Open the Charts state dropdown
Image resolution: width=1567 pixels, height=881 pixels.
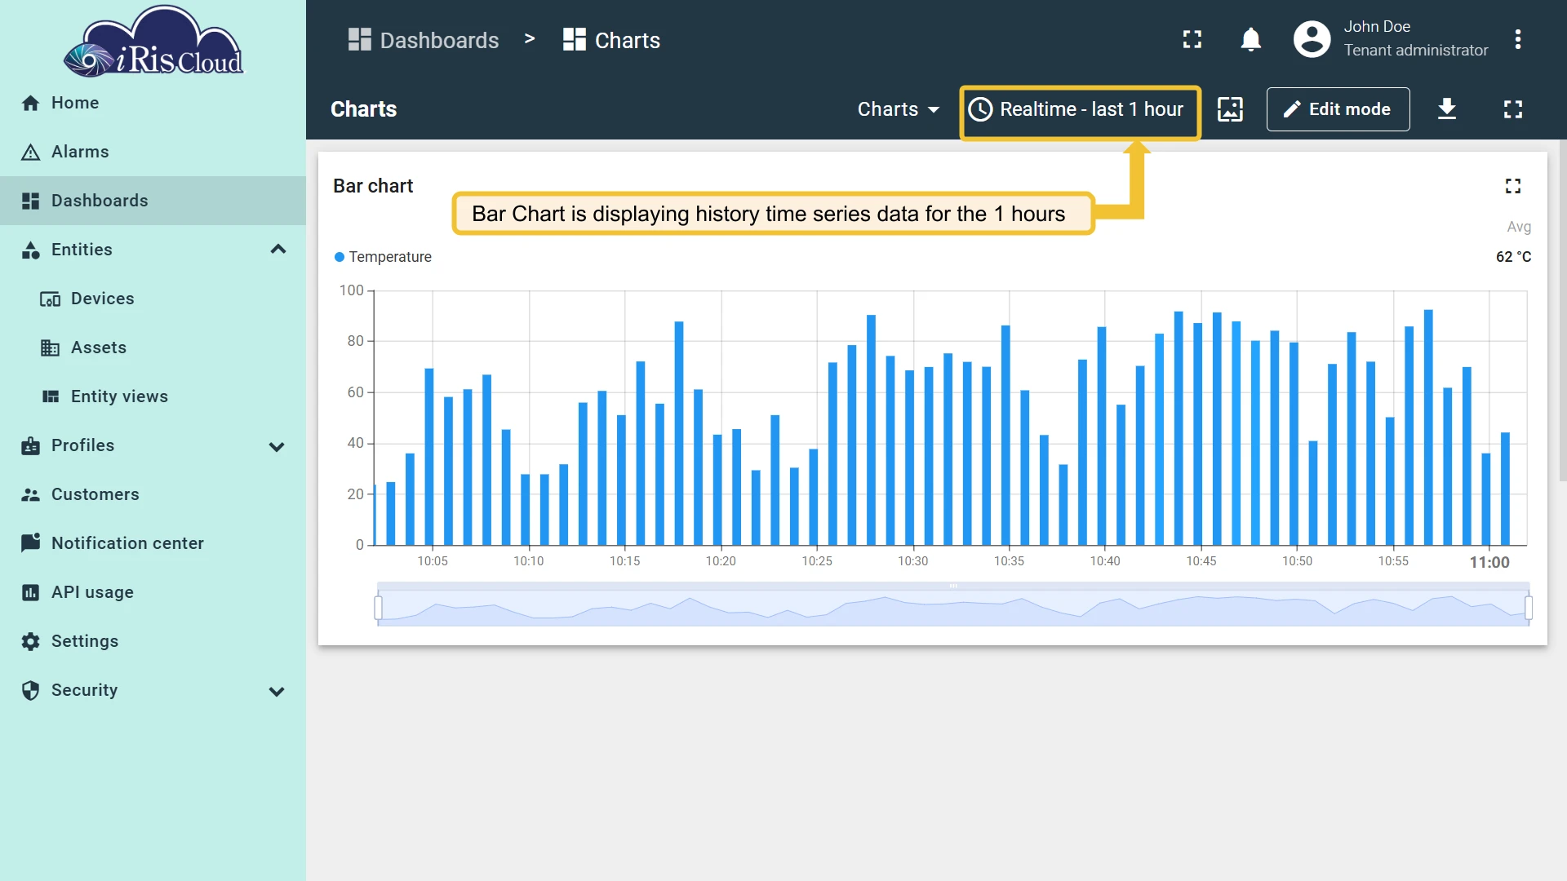point(899,109)
